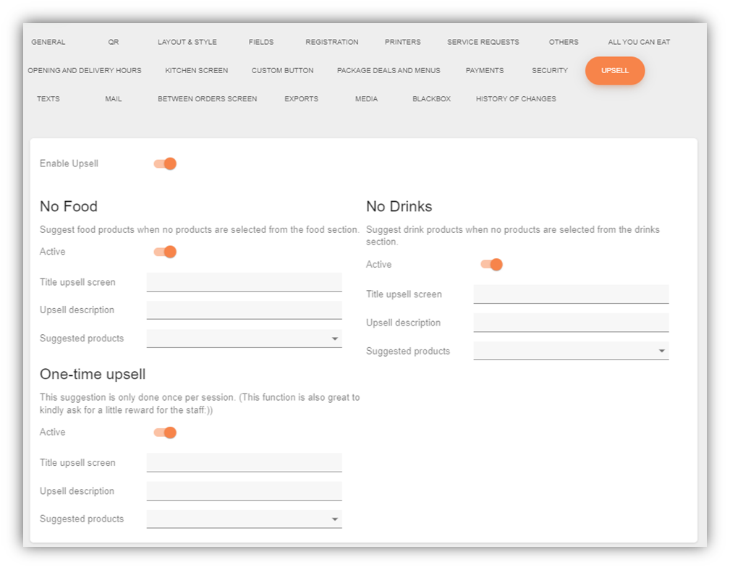Go to the Mail tab
The height and width of the screenshot is (570, 730).
coord(113,98)
